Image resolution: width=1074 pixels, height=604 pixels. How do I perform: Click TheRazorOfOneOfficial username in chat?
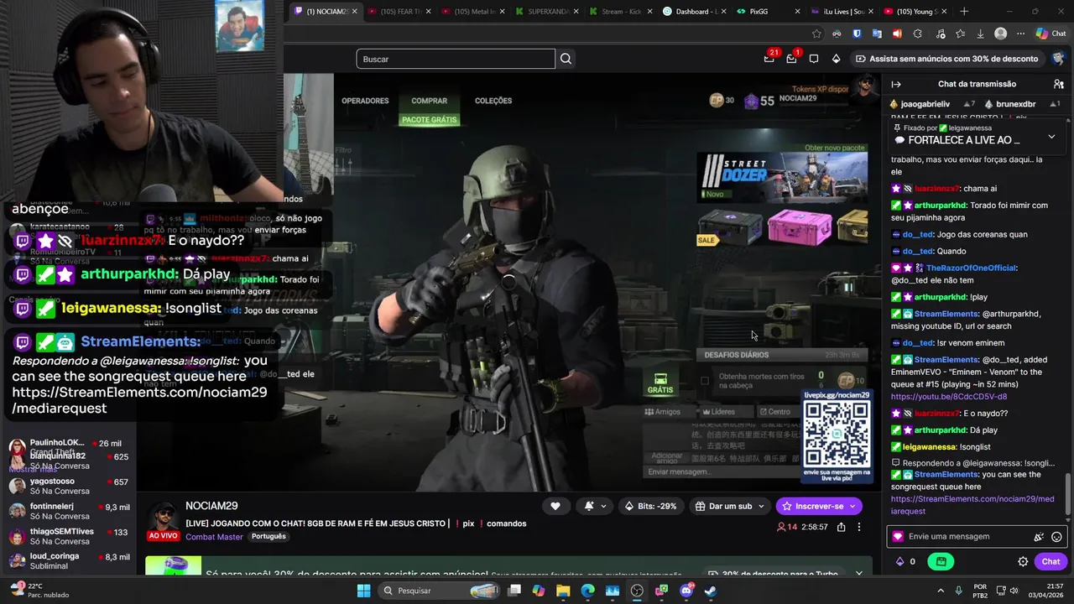(971, 268)
